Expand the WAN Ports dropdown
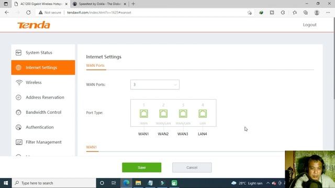 click(x=155, y=85)
